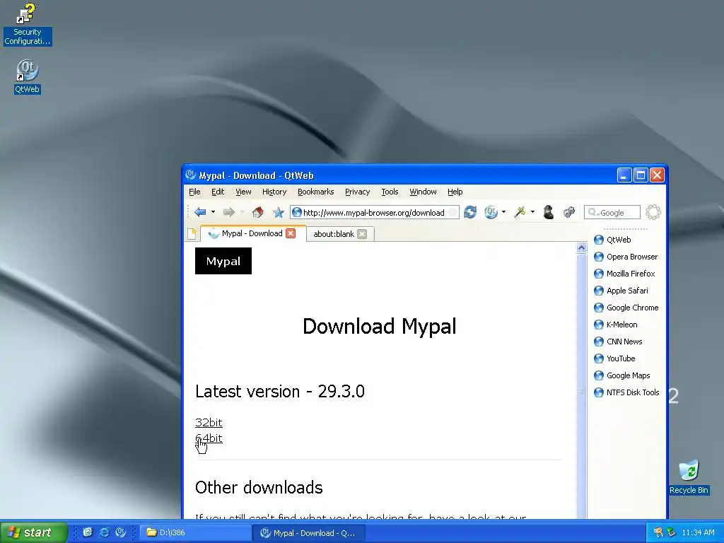Go to the home page icon
This screenshot has height=543, width=724.
(257, 212)
